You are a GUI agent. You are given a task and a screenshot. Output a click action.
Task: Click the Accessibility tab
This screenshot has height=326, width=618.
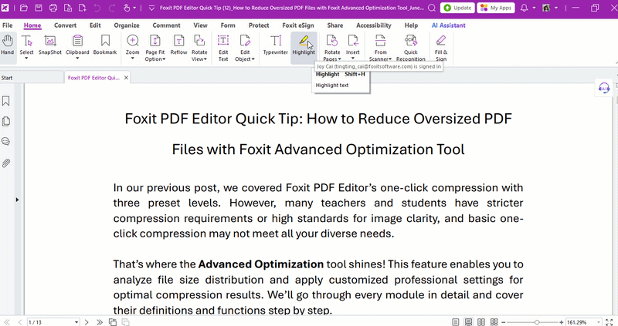(x=374, y=25)
